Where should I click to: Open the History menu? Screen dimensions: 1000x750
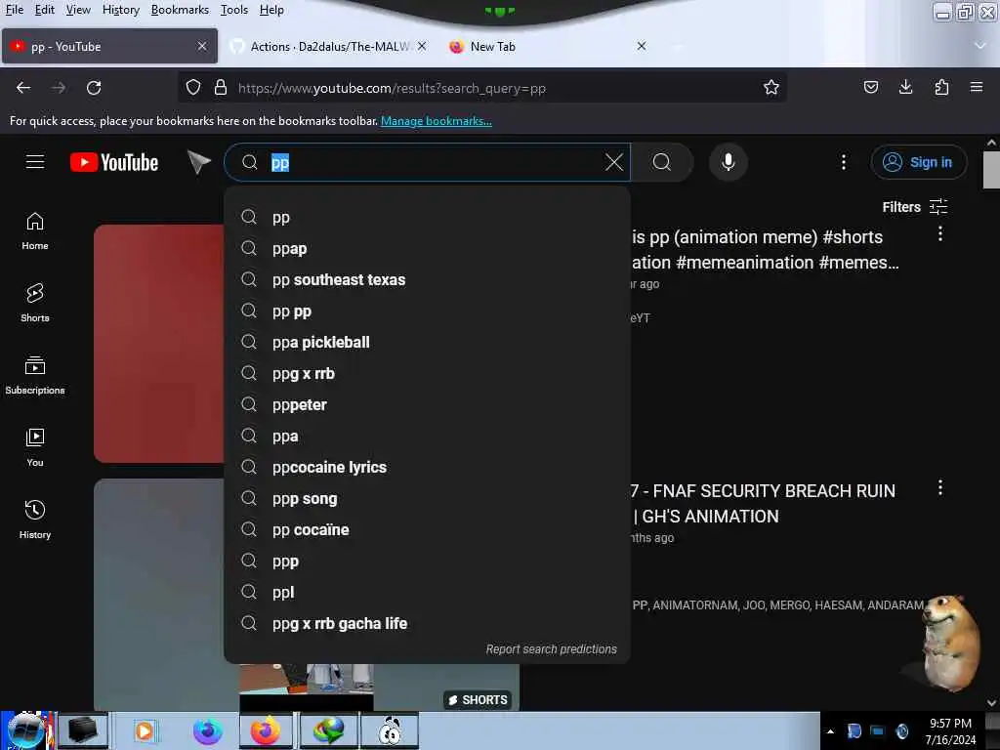point(121,10)
